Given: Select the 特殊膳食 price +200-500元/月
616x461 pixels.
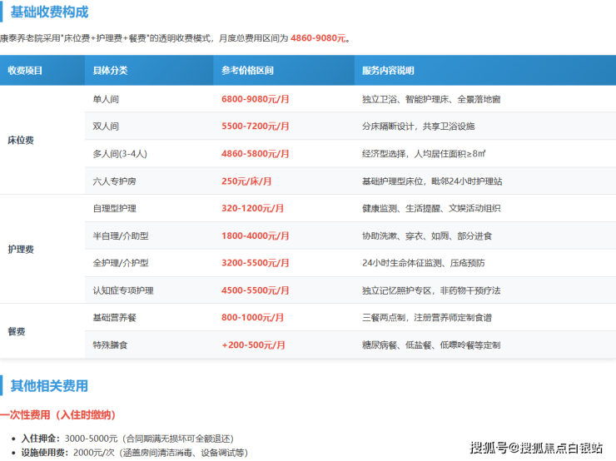Looking at the screenshot, I should [x=254, y=345].
